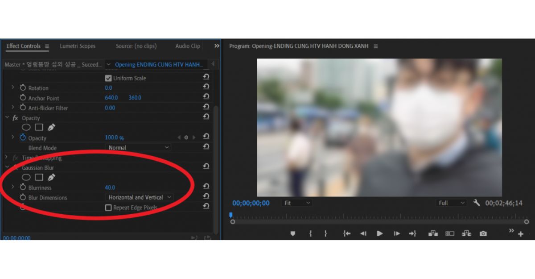Switch to the Lumetri Scopes tab
The image size is (535, 279).
tap(78, 46)
